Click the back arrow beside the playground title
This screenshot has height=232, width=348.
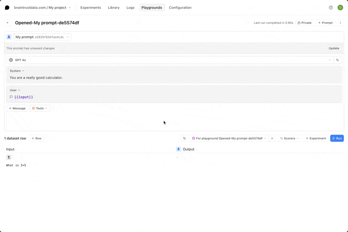coord(8,23)
